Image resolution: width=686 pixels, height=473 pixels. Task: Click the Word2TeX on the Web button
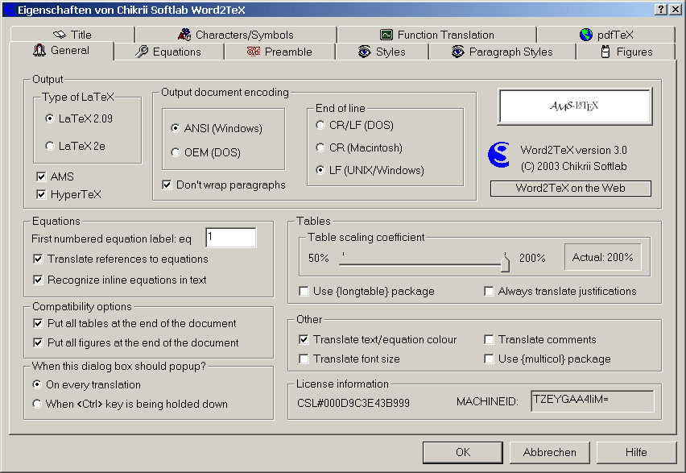click(x=571, y=189)
